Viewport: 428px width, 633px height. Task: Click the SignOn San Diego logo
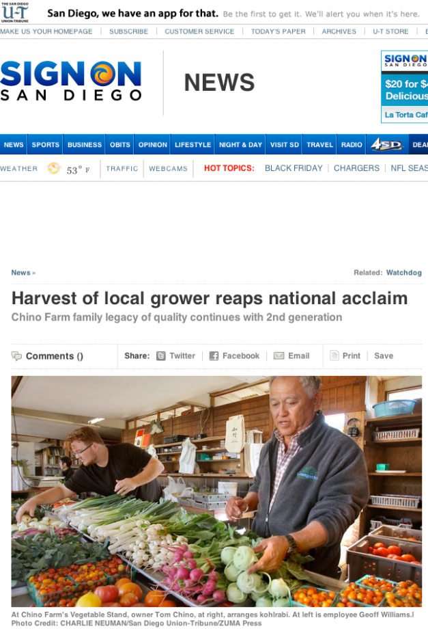[x=71, y=81]
